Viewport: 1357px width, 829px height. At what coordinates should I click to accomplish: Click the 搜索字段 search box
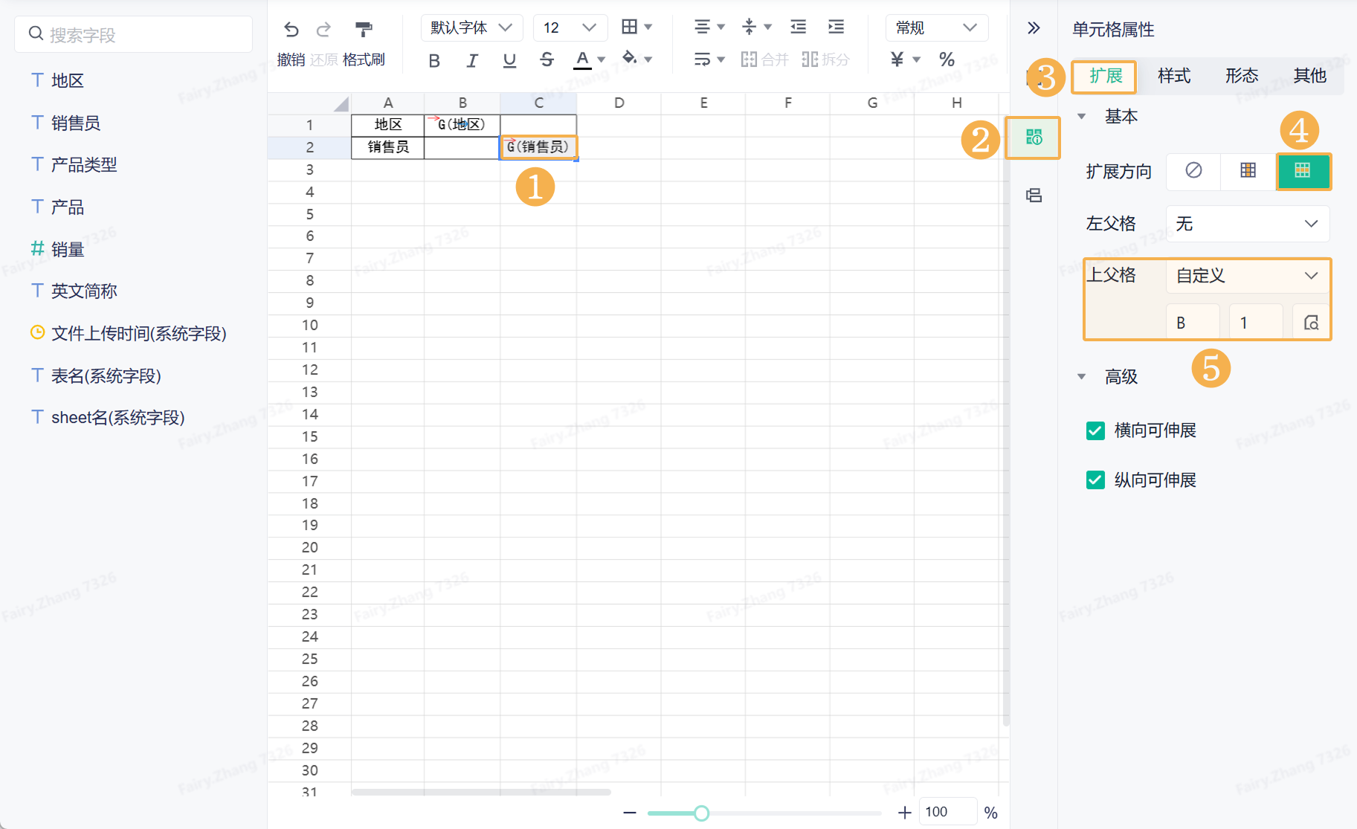click(x=134, y=34)
